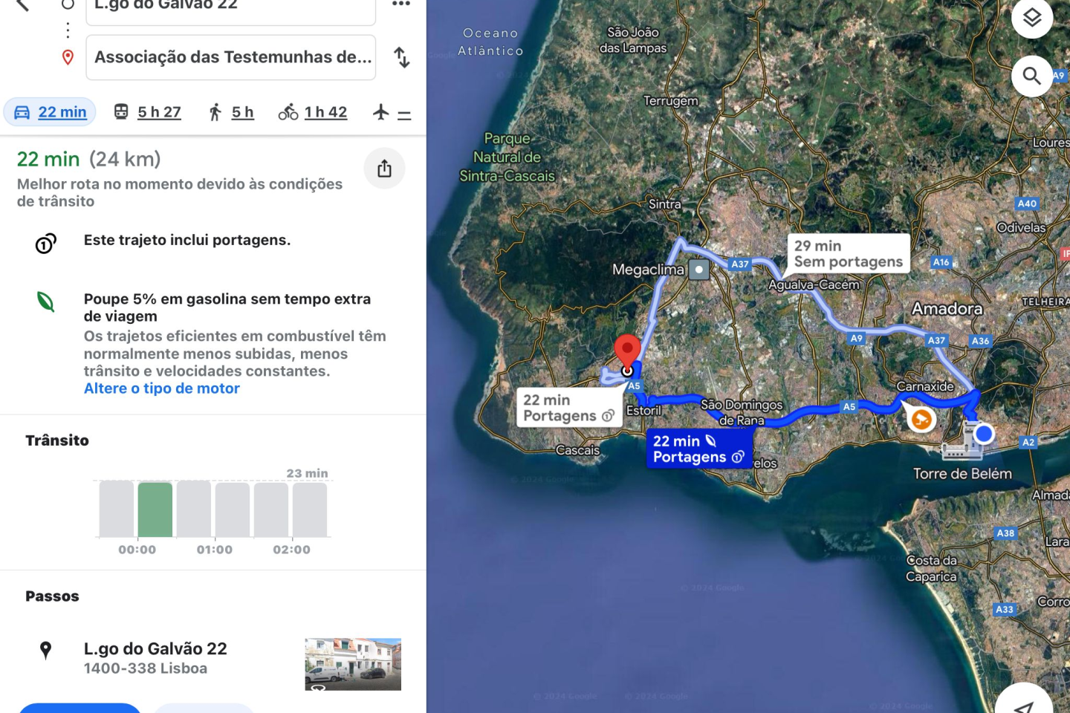The height and width of the screenshot is (713, 1070).
Task: Select cycling tab showing 1 h 42
Action: pyautogui.click(x=313, y=112)
